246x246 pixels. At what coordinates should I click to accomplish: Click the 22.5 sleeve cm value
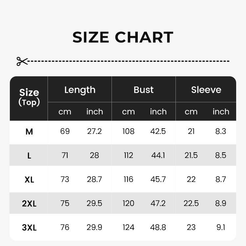(x=191, y=203)
